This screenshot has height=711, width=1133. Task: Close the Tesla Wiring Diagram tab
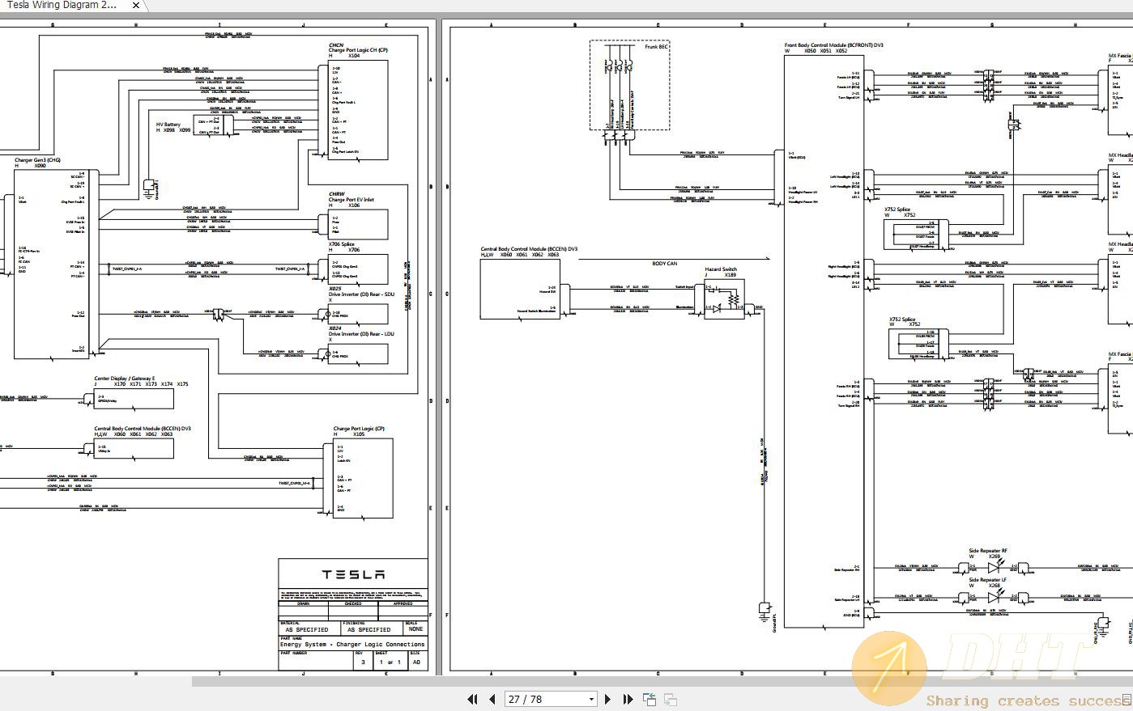click(x=136, y=6)
